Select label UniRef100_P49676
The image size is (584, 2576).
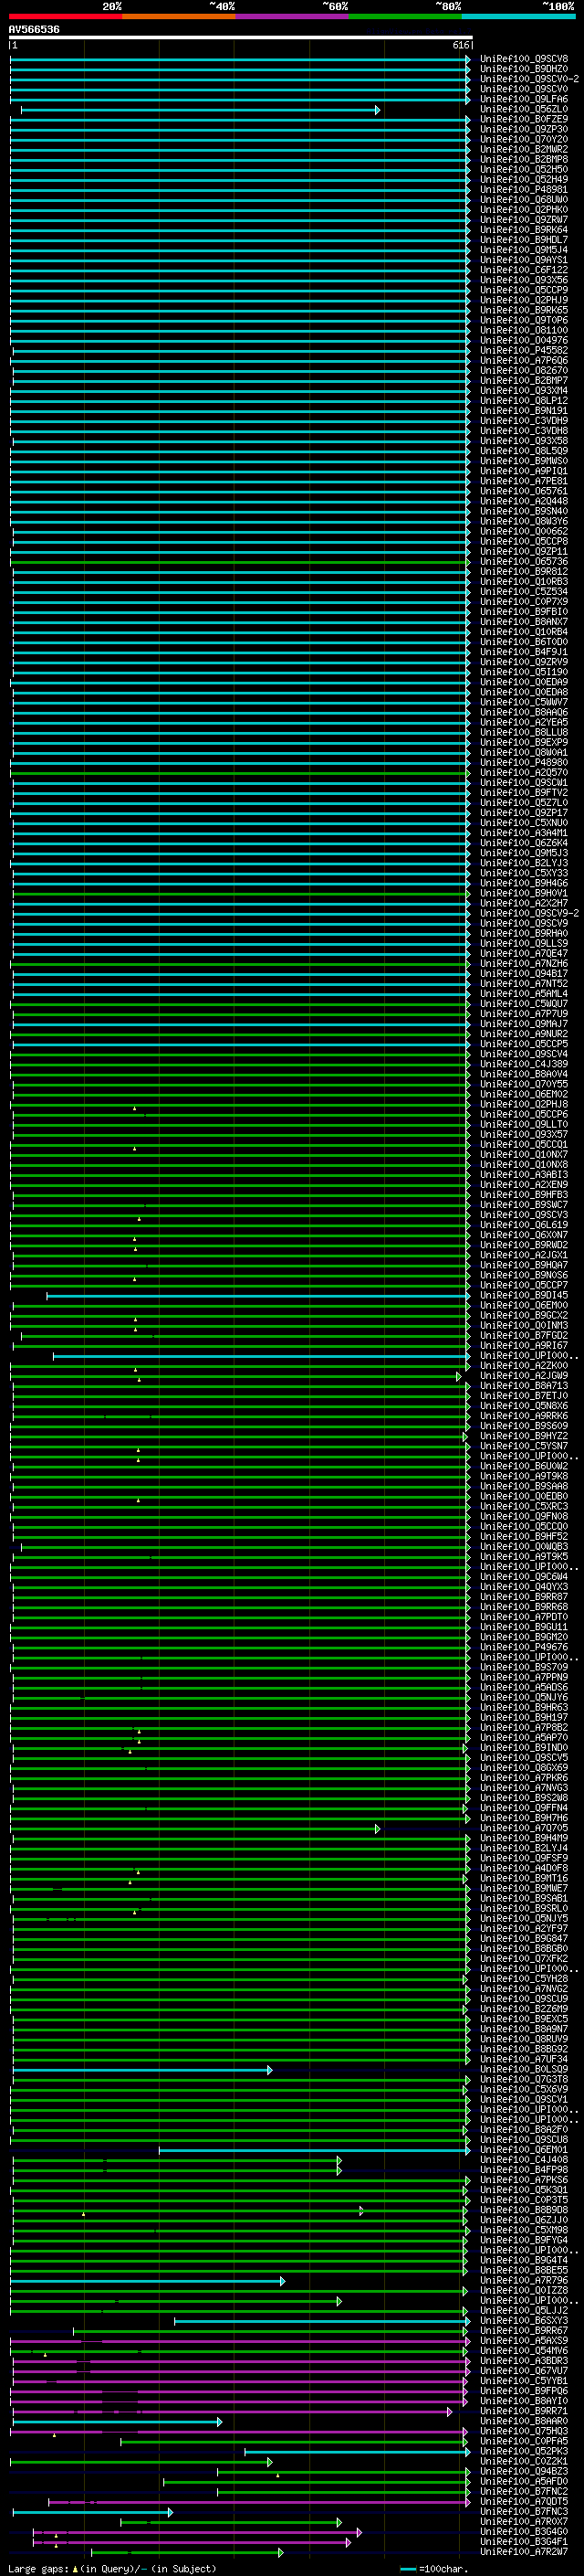point(524,1647)
